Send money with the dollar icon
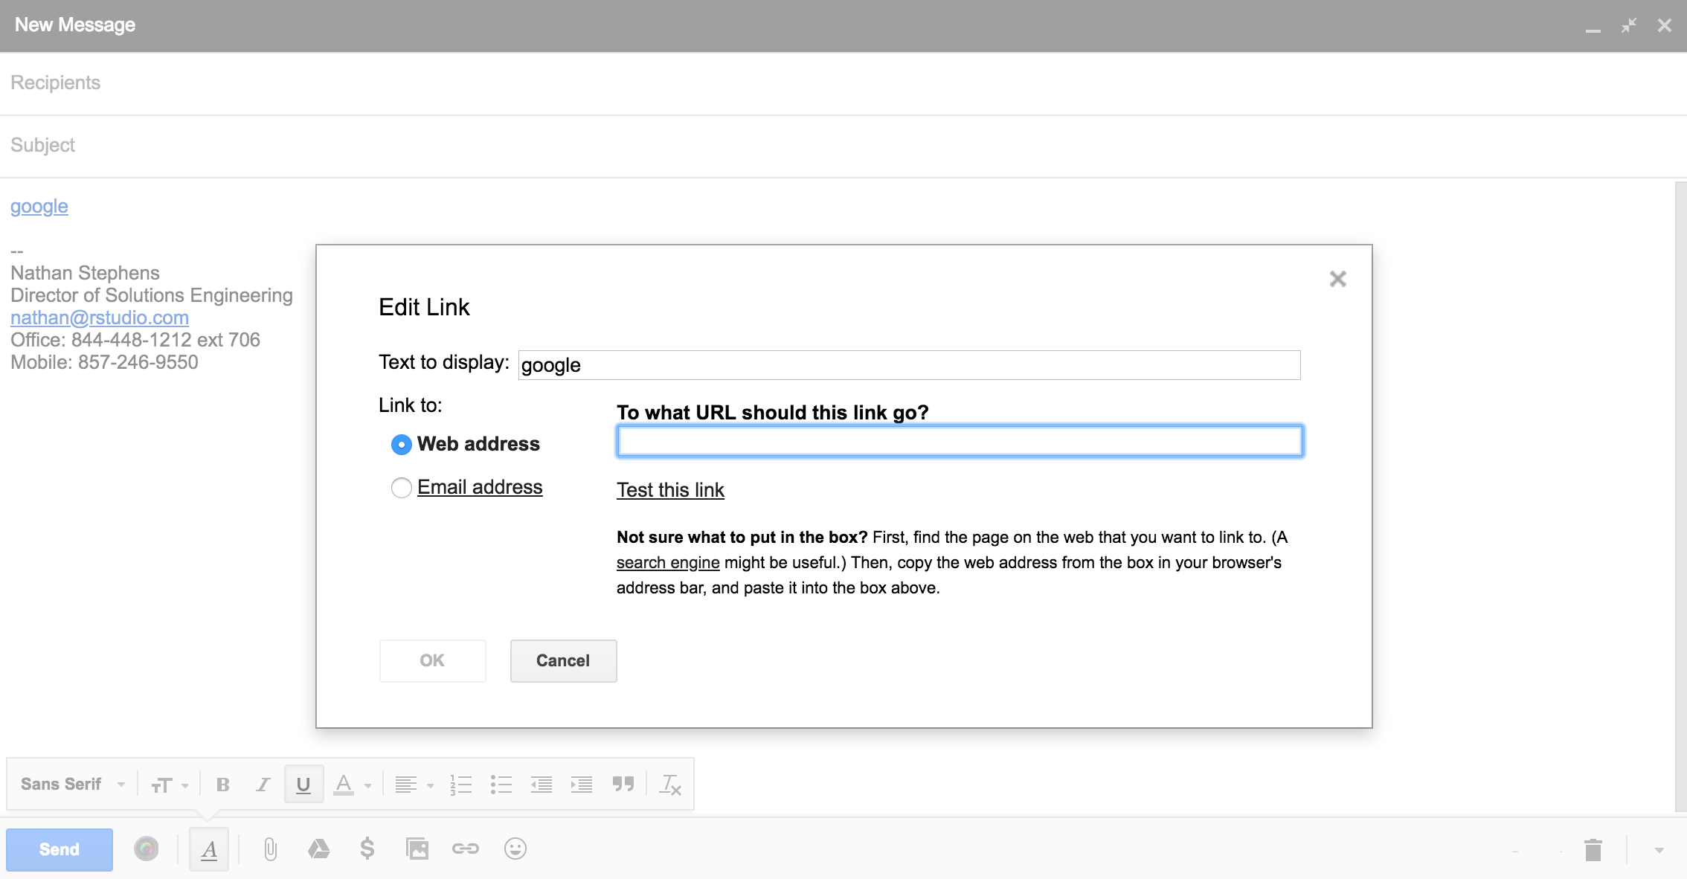 coord(367,849)
